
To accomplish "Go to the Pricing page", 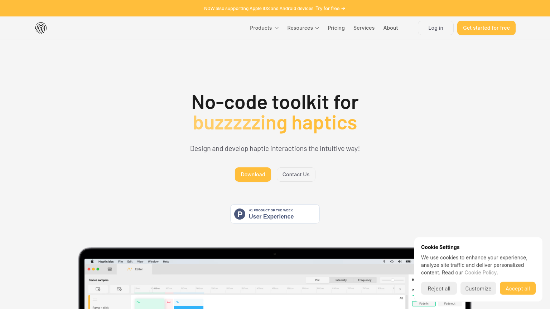I will pyautogui.click(x=336, y=28).
